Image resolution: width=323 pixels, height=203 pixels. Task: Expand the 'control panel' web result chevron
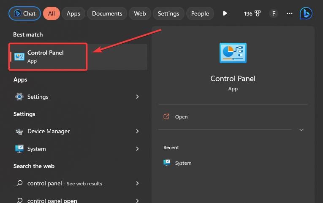click(x=137, y=183)
